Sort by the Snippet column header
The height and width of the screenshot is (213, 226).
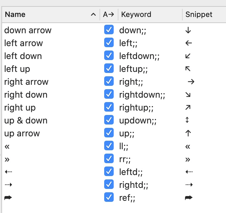coord(199,15)
